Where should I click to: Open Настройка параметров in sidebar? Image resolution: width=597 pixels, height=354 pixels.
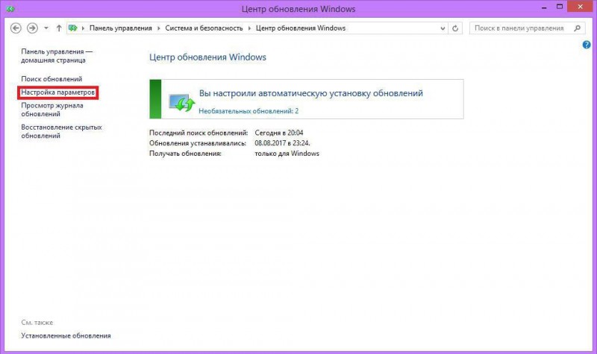click(58, 92)
